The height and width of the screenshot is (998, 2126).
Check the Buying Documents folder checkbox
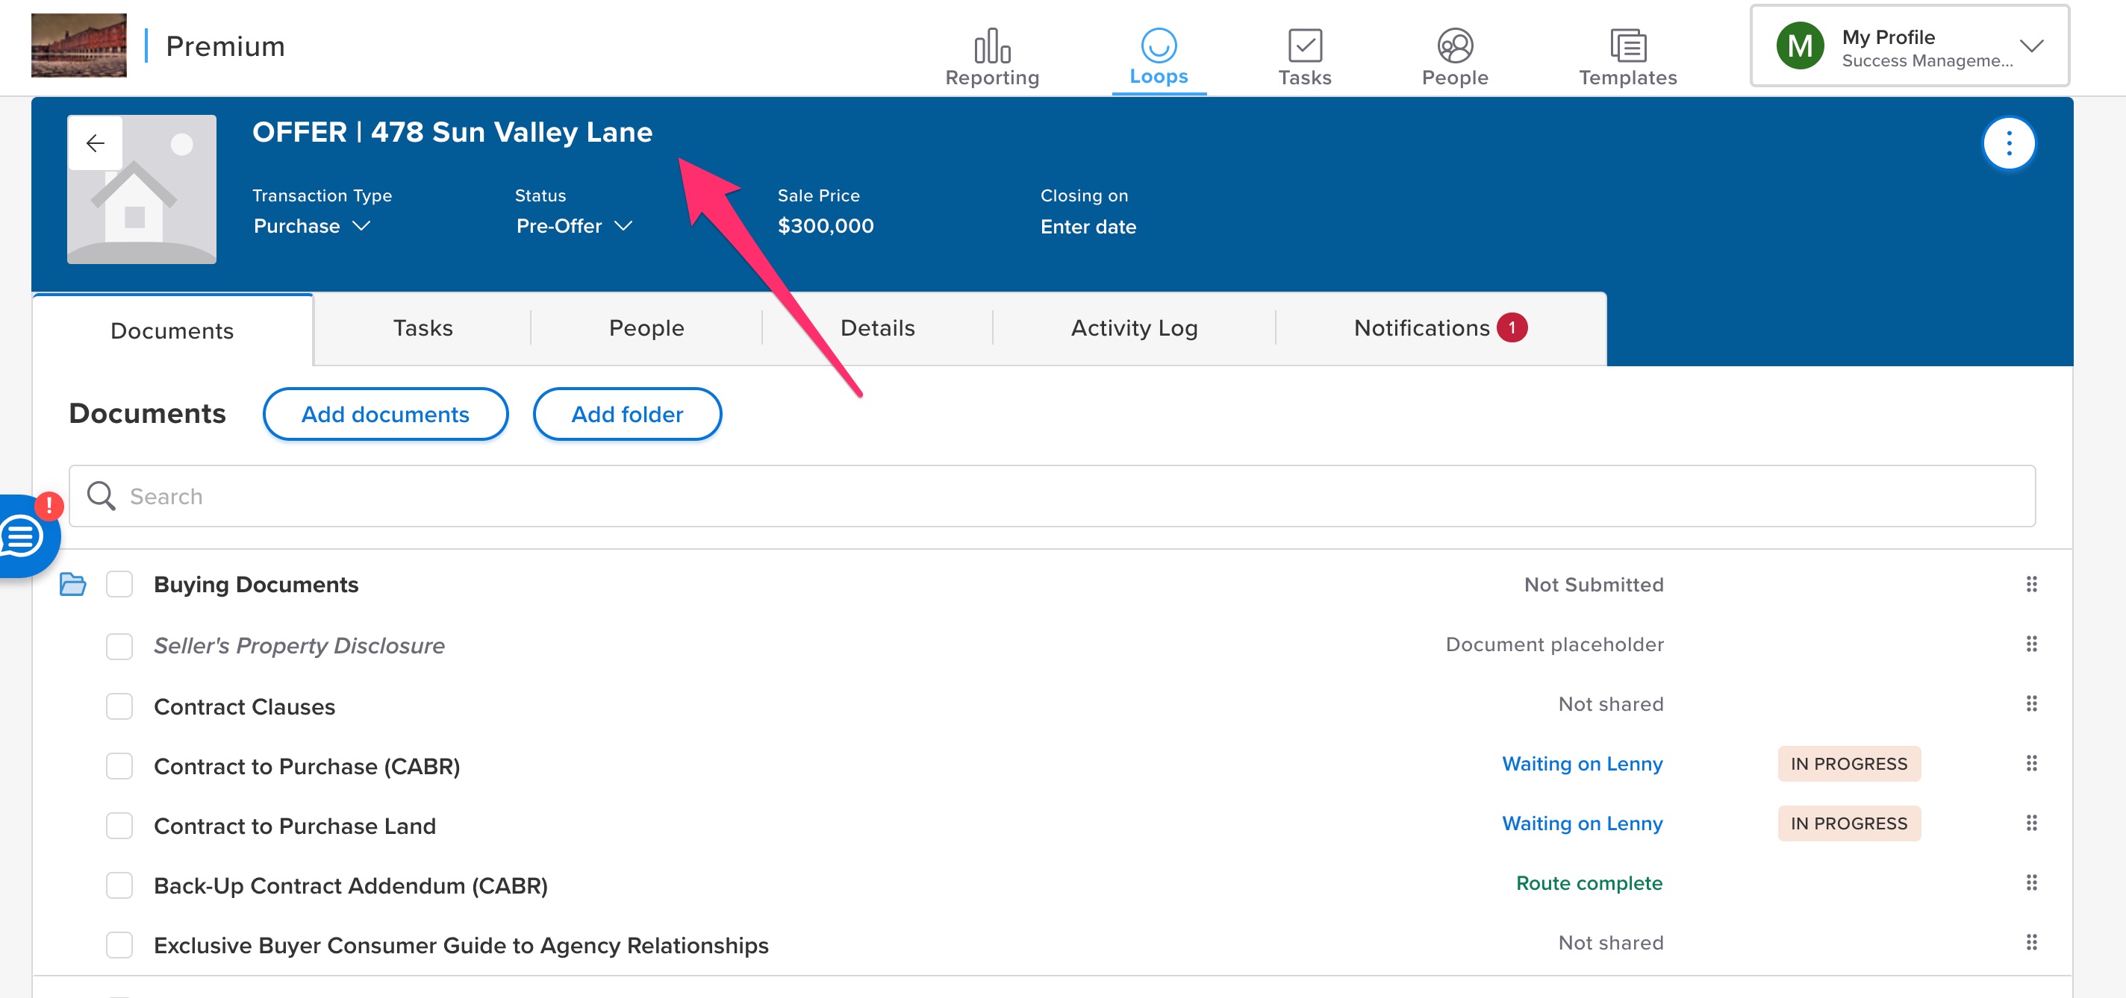pyautogui.click(x=119, y=584)
